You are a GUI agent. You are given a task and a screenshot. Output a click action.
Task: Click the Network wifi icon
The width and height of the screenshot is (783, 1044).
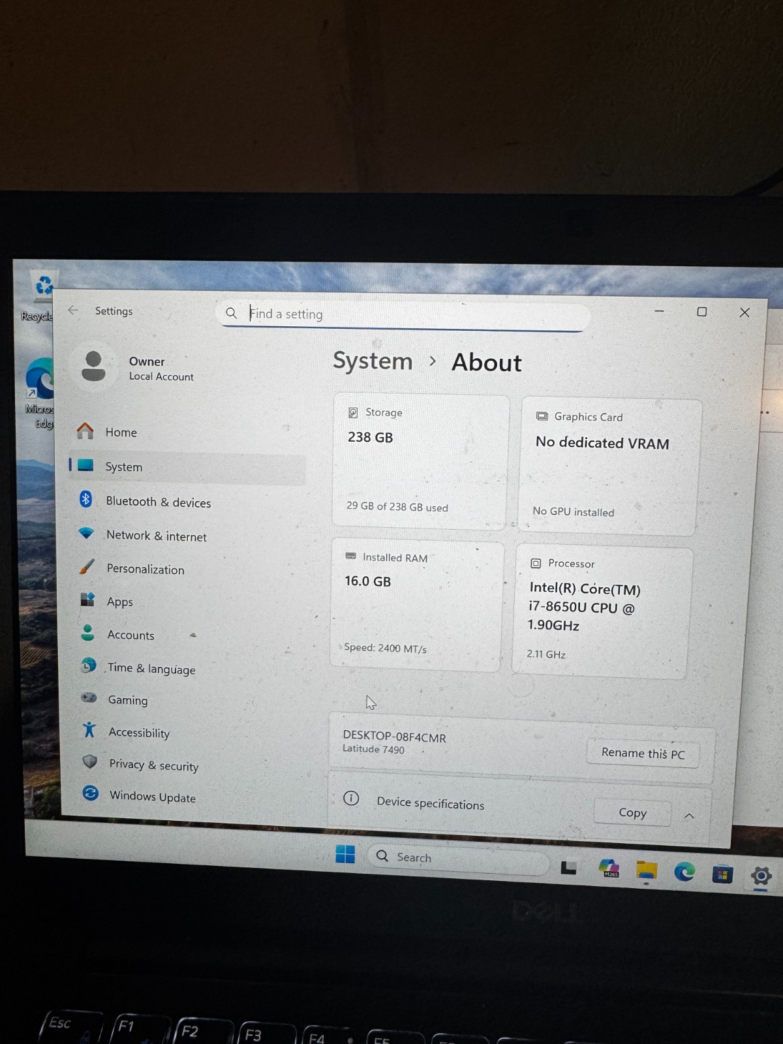pyautogui.click(x=86, y=533)
